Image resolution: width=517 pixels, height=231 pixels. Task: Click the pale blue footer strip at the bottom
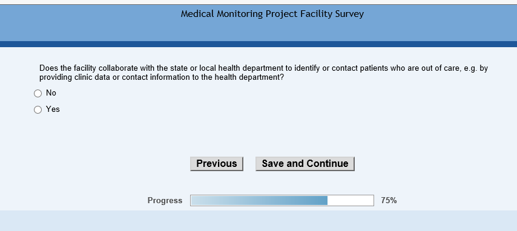(x=258, y=221)
